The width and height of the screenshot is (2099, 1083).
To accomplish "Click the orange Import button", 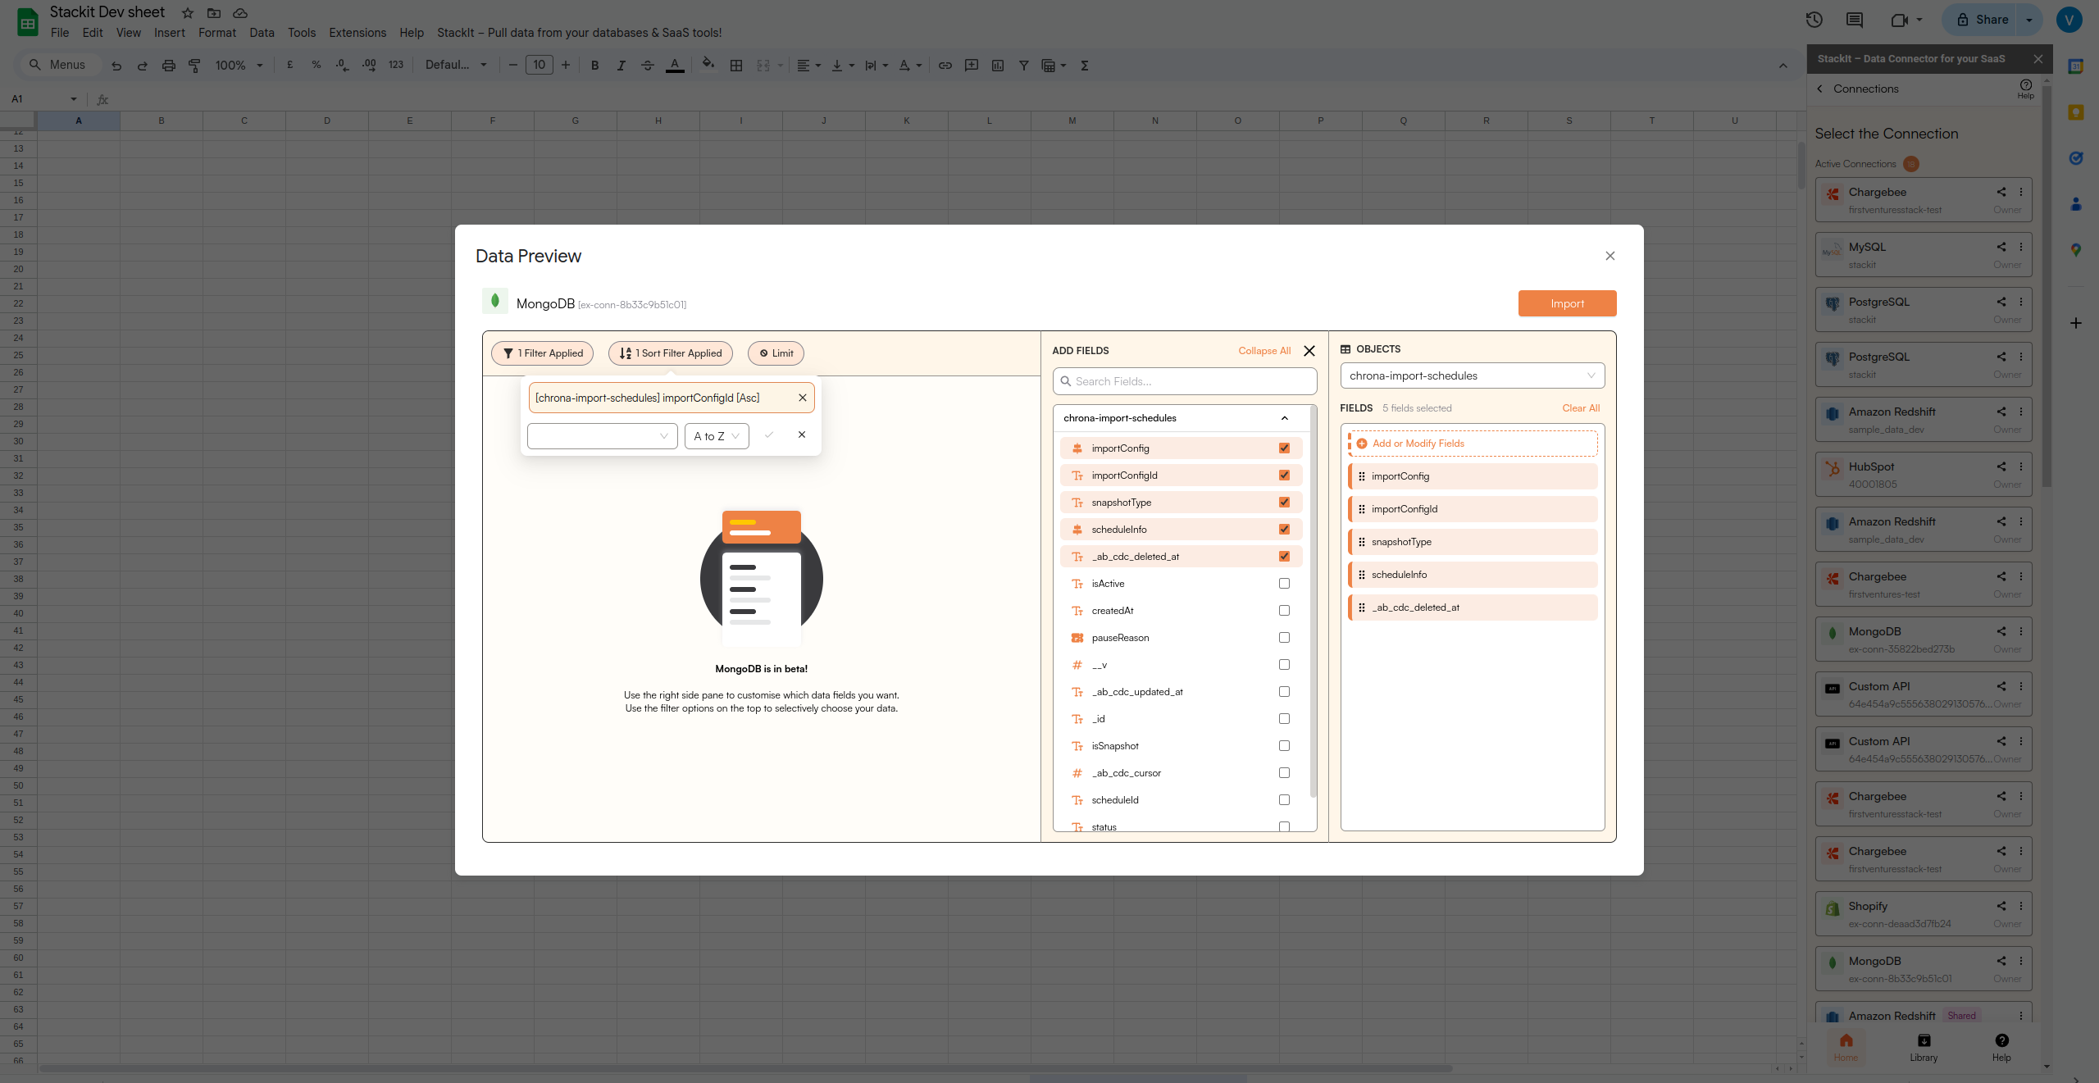I will point(1567,303).
